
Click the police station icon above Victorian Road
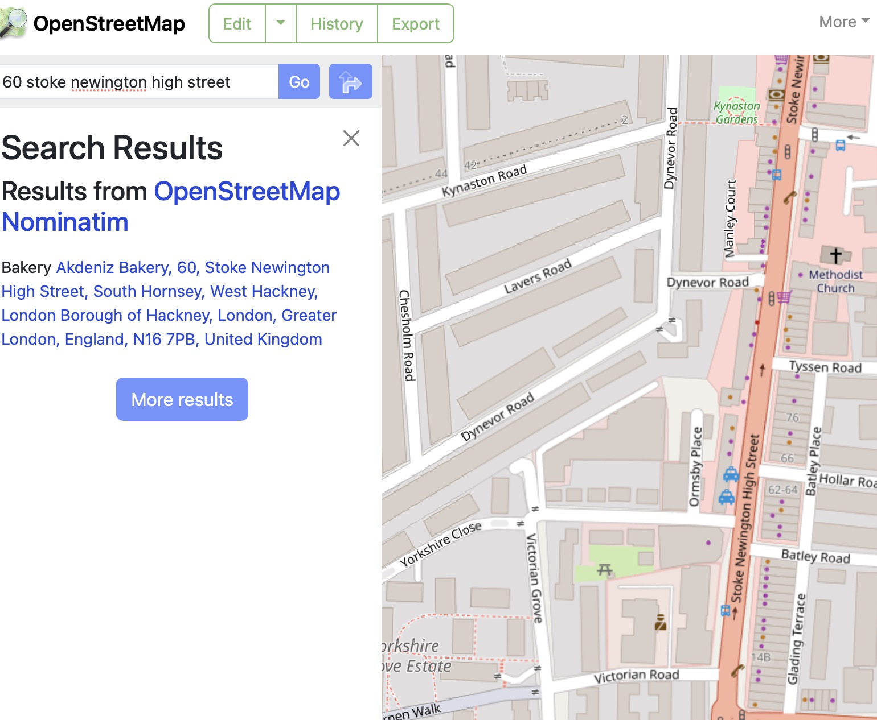click(661, 622)
